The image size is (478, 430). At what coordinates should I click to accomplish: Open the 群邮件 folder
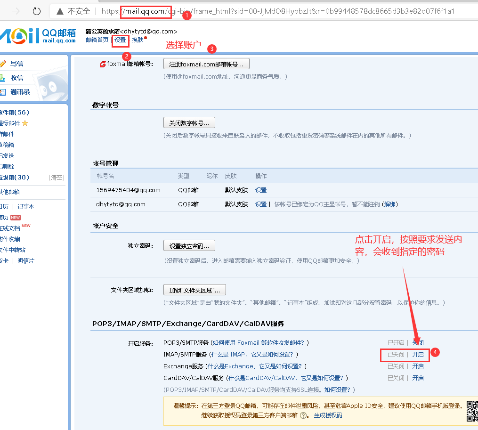7,134
